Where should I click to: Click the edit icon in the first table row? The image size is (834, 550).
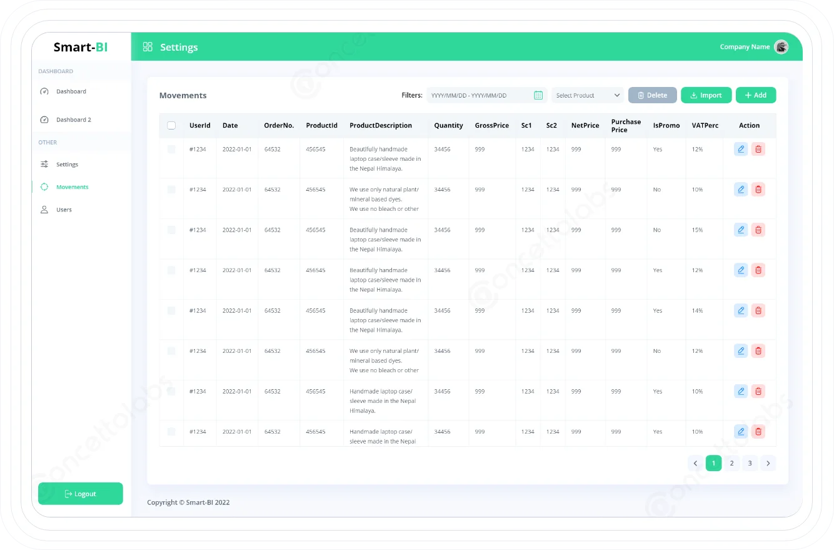[x=741, y=149]
